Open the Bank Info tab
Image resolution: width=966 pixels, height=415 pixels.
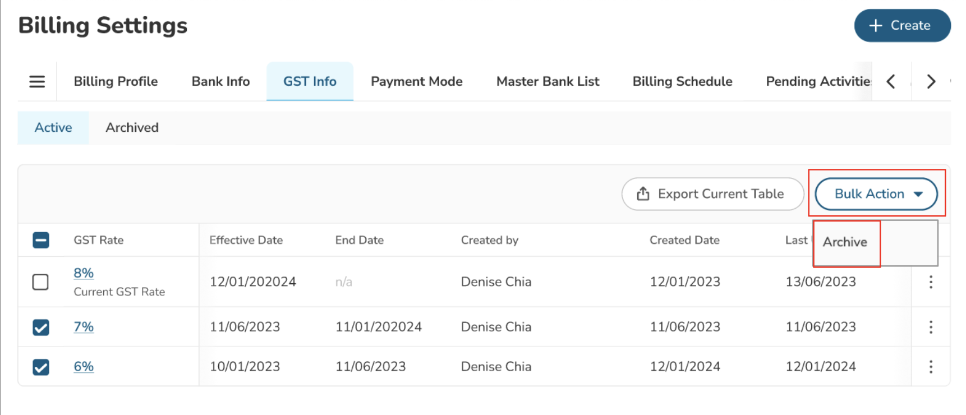[220, 82]
